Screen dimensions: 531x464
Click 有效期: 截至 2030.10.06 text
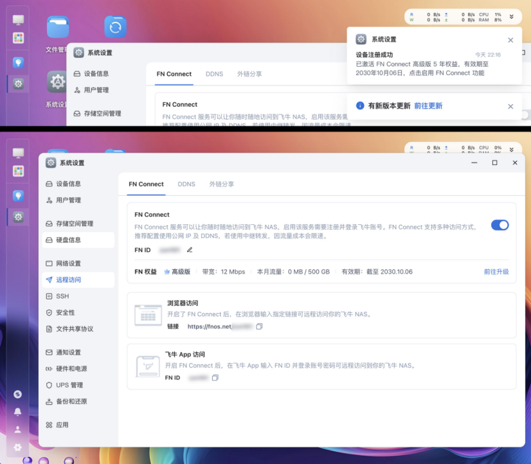377,272
